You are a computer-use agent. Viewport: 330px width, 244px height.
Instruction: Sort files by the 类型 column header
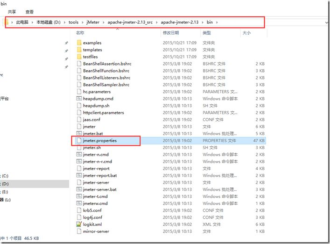207,33
